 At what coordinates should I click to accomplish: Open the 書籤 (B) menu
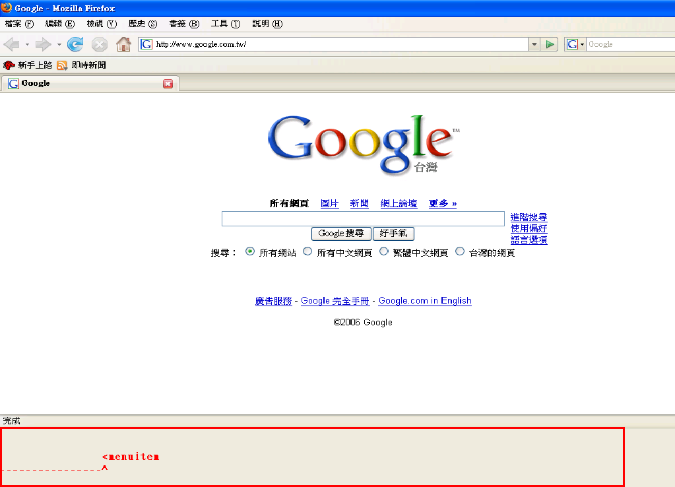pos(184,24)
